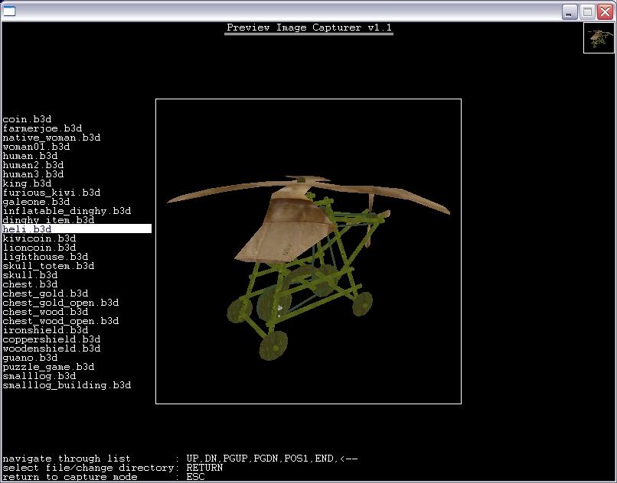Viewport: 617px width, 483px height.
Task: Choose lighthouse.b3d model file
Action: click(46, 257)
